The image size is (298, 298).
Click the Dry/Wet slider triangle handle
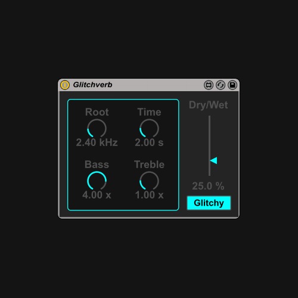pos(213,160)
